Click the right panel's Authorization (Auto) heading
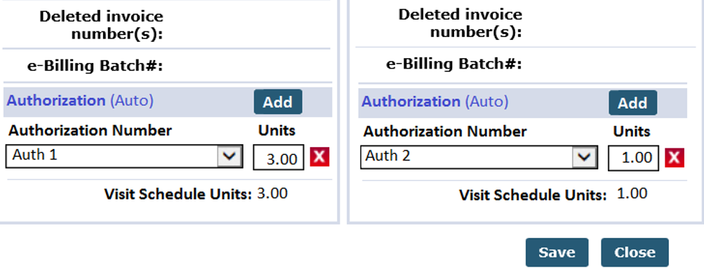704x268 pixels. point(434,102)
